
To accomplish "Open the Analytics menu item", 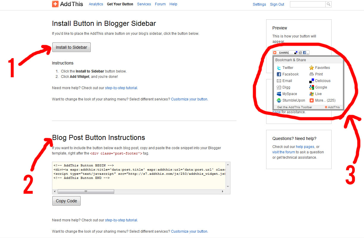I will [96, 4].
